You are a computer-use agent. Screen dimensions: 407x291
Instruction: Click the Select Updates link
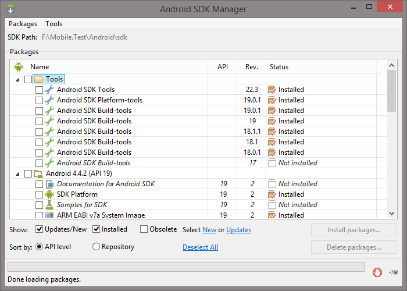[x=238, y=230]
